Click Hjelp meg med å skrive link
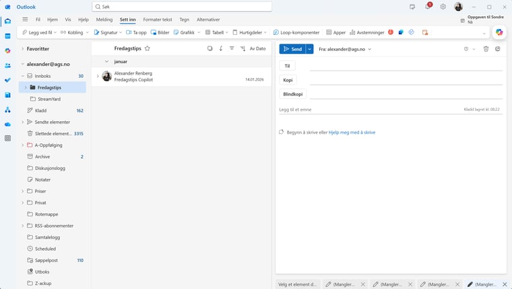 pos(352,132)
